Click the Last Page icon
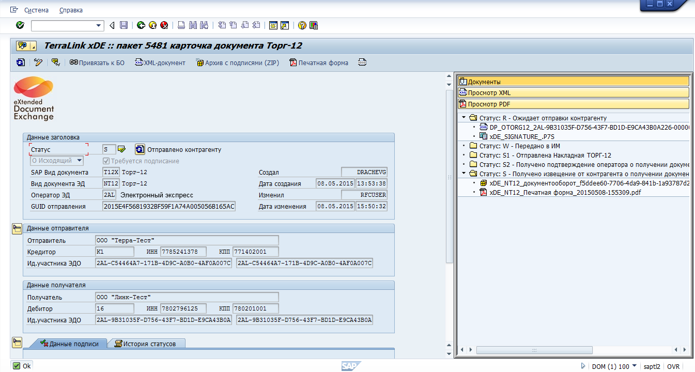Viewport: 695px width, 372px height. 256,25
